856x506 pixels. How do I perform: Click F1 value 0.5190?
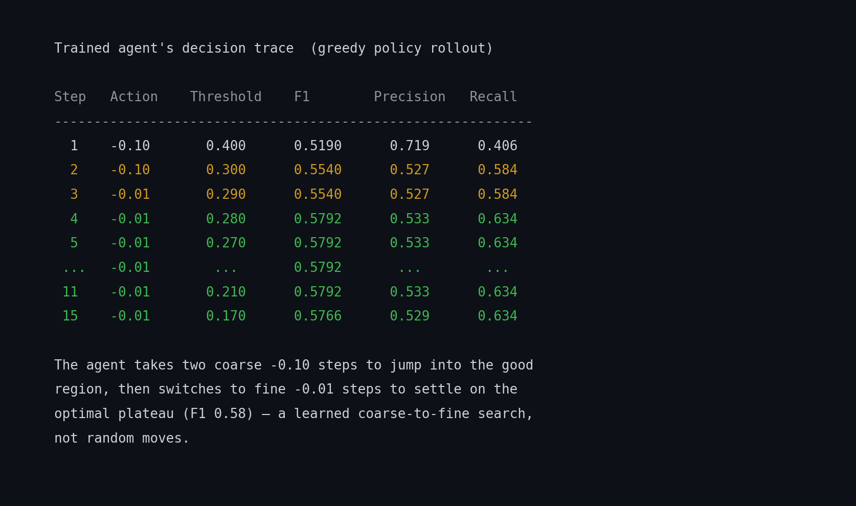(318, 146)
